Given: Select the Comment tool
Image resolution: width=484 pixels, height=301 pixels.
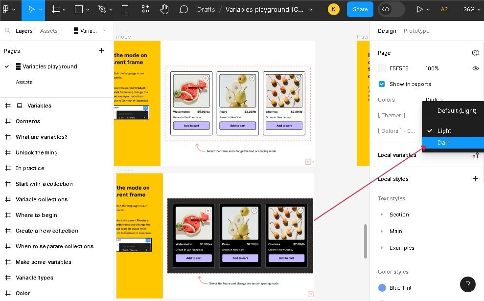Looking at the screenshot, I should pyautogui.click(x=184, y=9).
